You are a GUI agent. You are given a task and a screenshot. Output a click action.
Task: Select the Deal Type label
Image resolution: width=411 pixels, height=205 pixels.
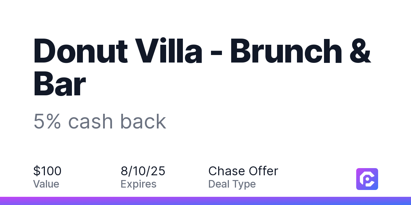click(232, 184)
